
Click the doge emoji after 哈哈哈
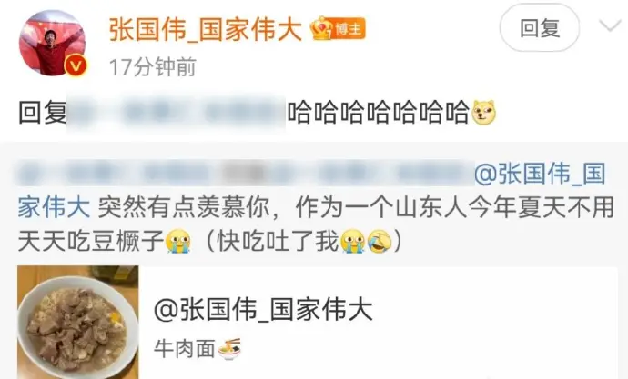(x=484, y=113)
